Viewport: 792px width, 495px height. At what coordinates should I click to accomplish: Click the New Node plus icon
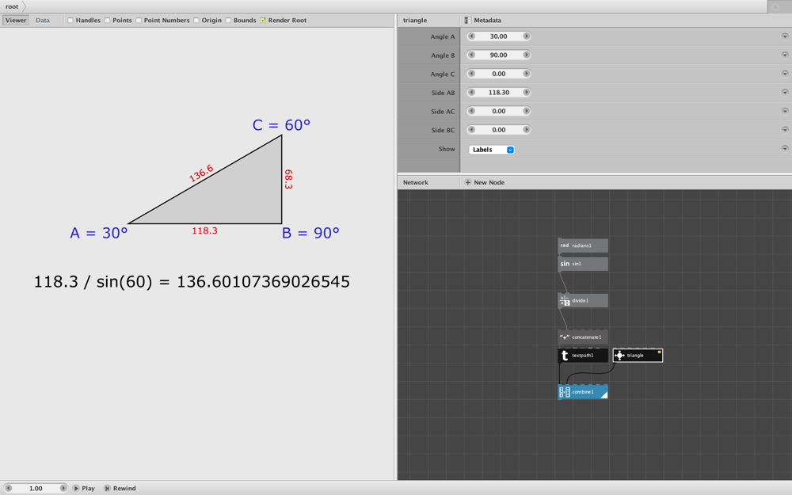[468, 182]
